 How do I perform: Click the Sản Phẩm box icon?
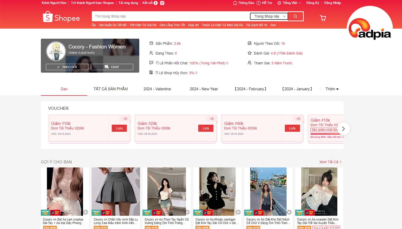151,43
